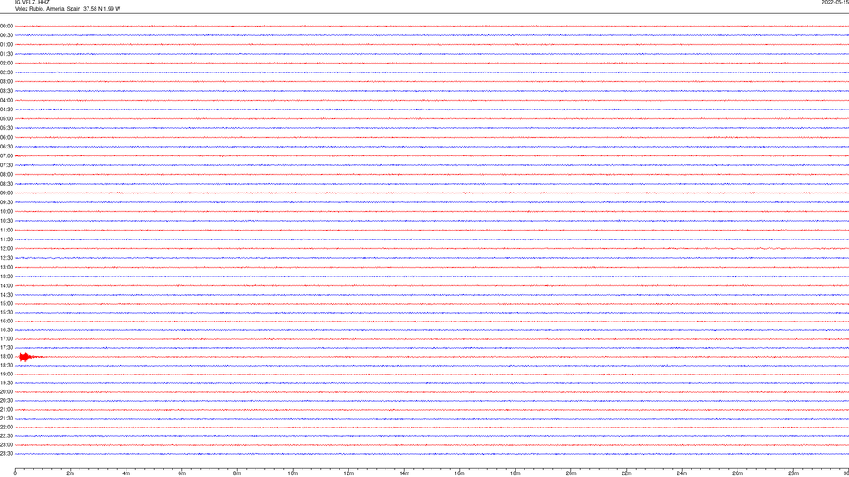Click the IG.VELZ..HHZ station code header
Viewport: 849px width, 477px height.
pyautogui.click(x=32, y=3)
